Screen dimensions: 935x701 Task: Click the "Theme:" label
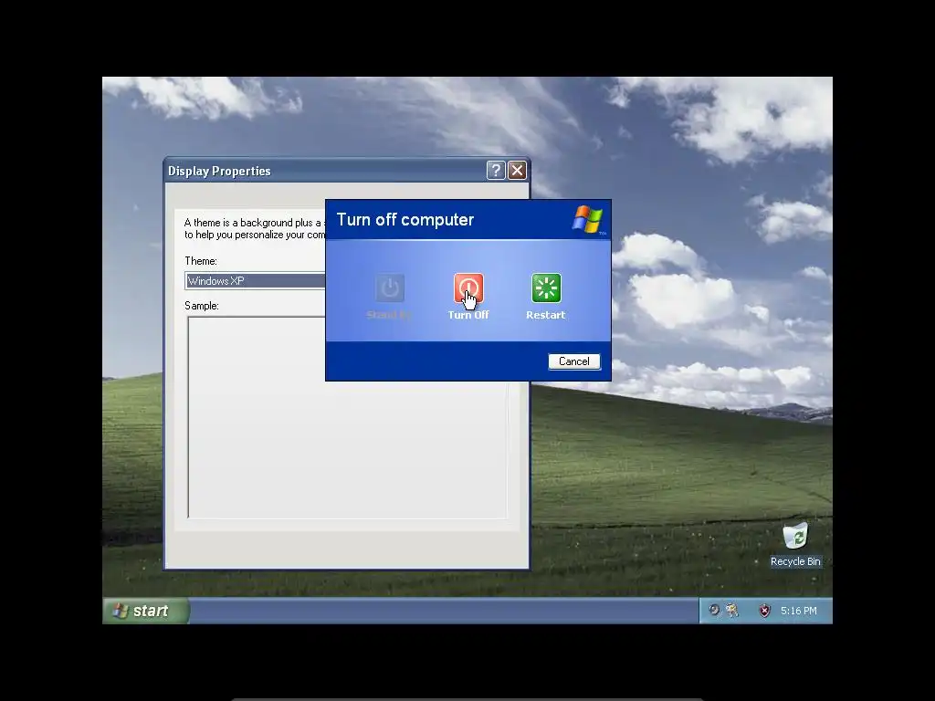click(x=200, y=261)
